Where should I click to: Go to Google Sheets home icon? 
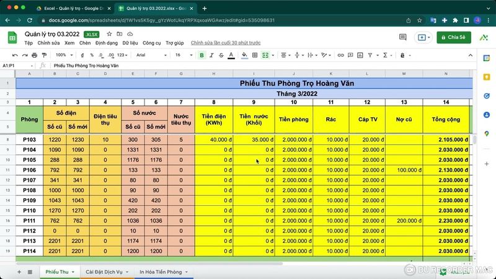(12, 38)
